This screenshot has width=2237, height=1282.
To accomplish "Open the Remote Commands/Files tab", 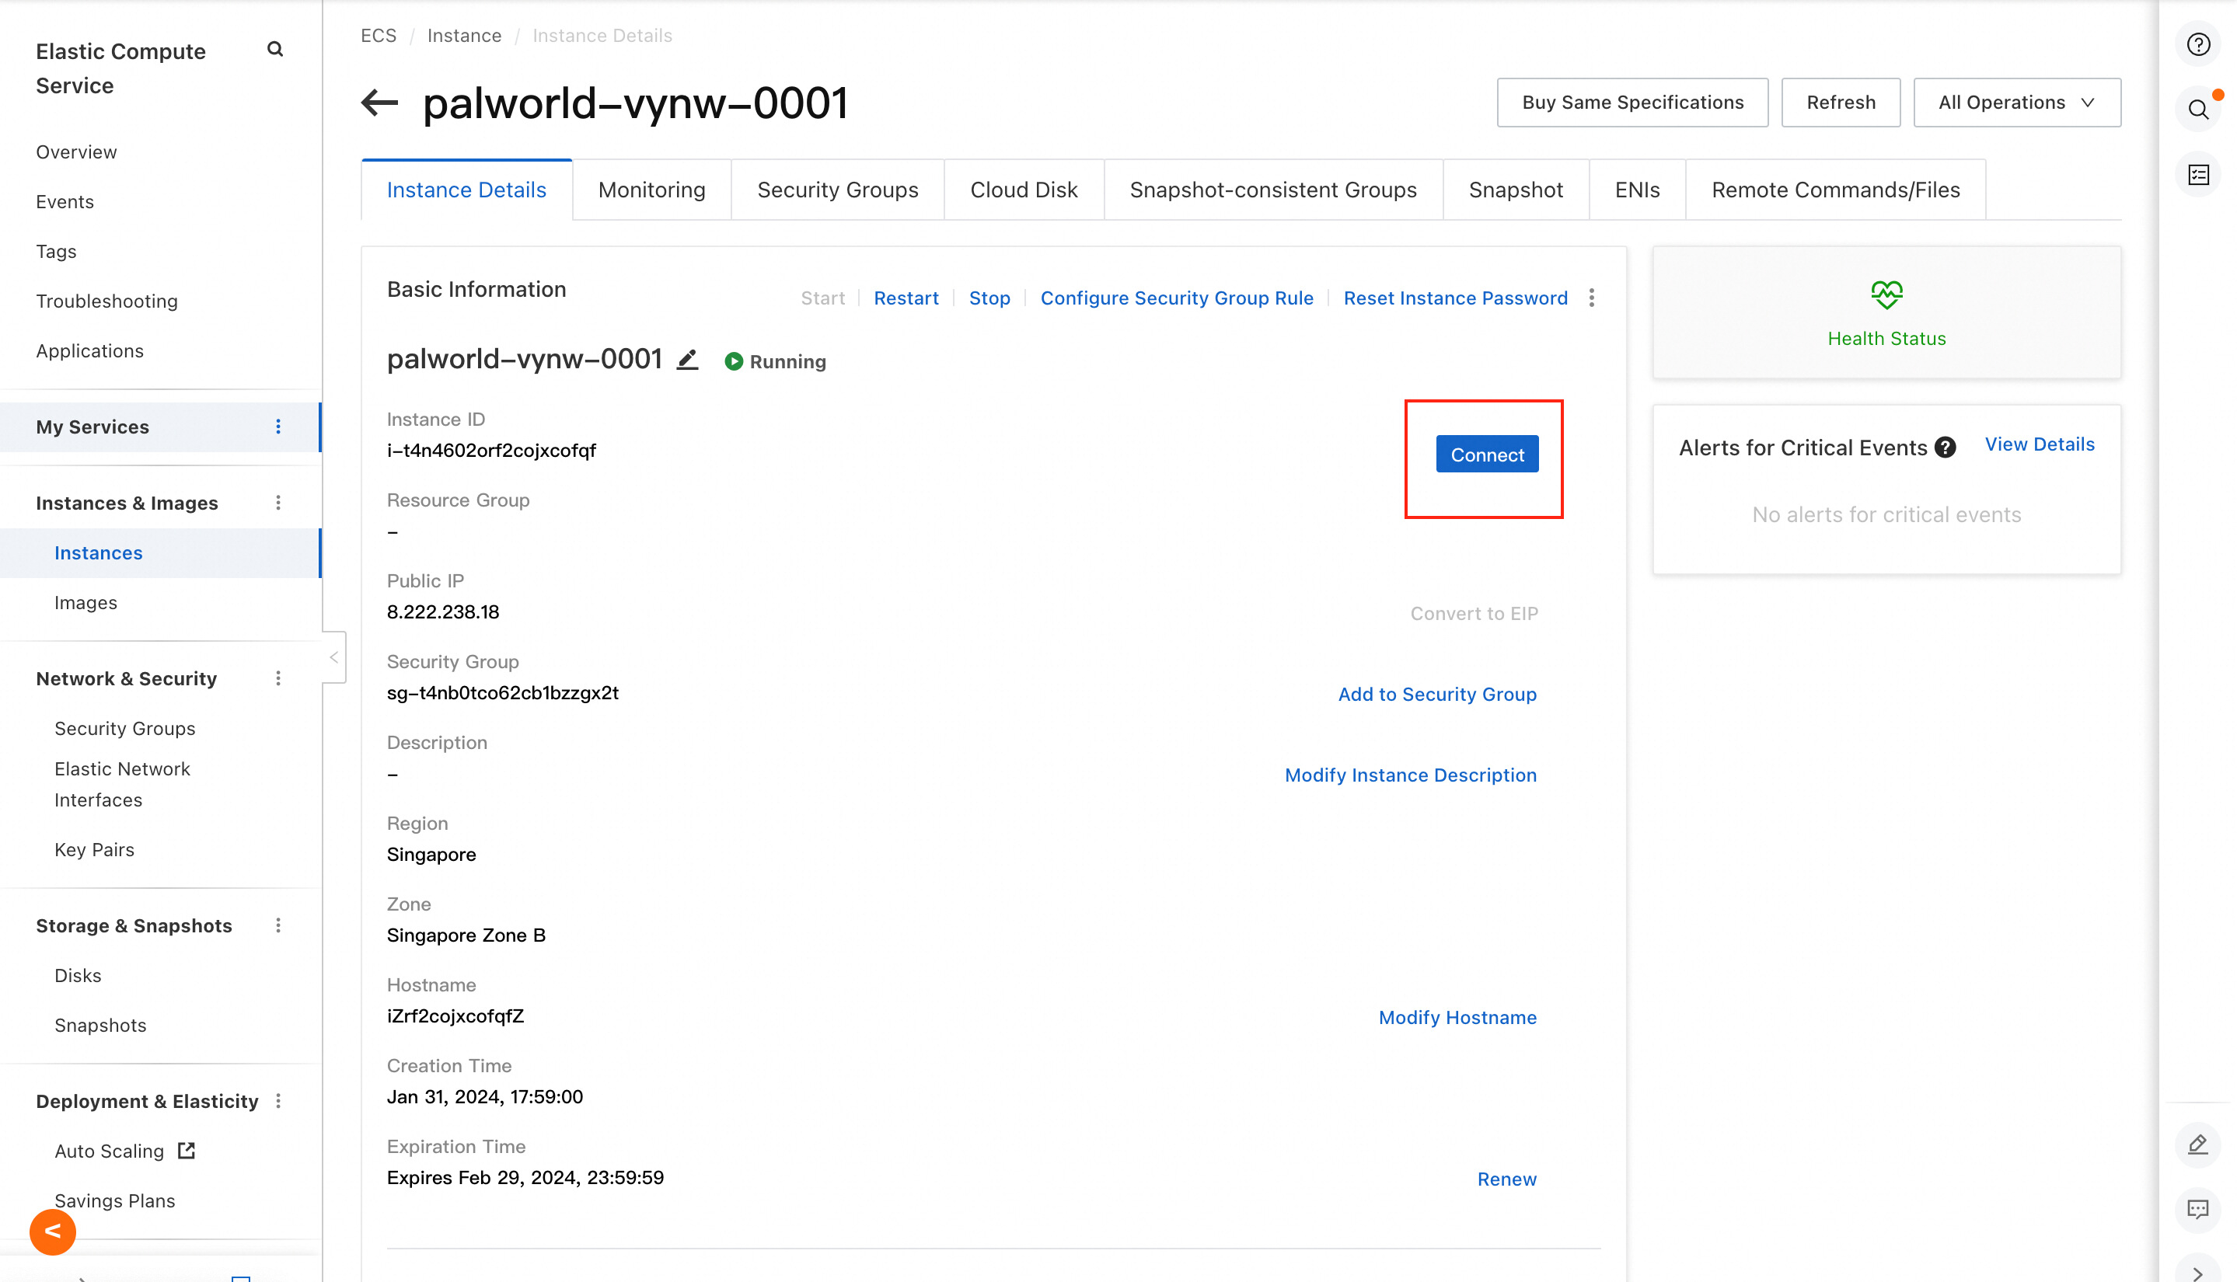I will (x=1835, y=190).
